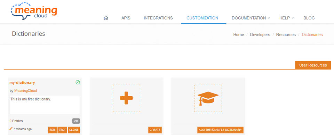Click the orange plus icon to create a dictionary
The height and width of the screenshot is (138, 334).
126,98
